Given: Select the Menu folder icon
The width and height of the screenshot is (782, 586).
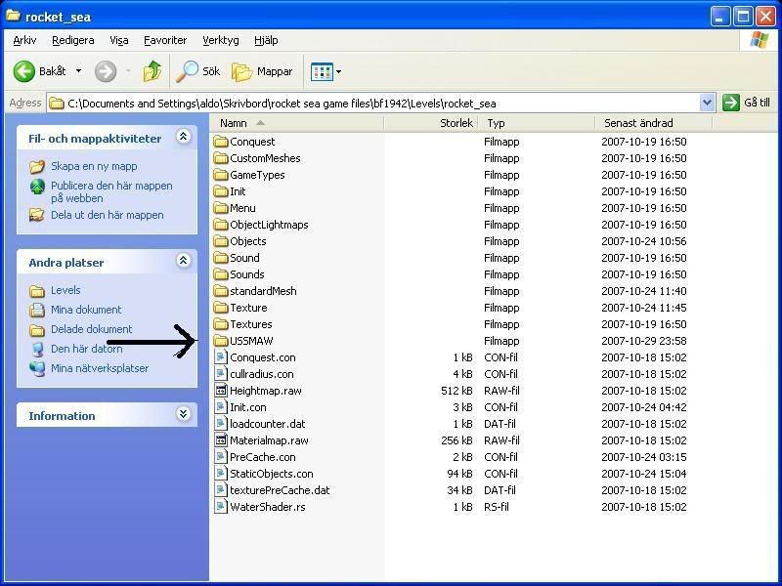Looking at the screenshot, I should [x=221, y=208].
